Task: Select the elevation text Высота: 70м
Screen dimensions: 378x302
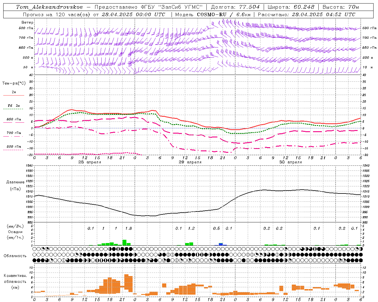Action: click(x=340, y=7)
